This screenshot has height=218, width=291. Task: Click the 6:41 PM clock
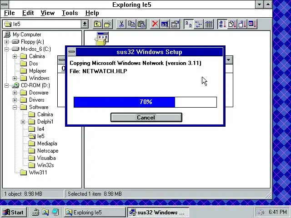(x=278, y=212)
